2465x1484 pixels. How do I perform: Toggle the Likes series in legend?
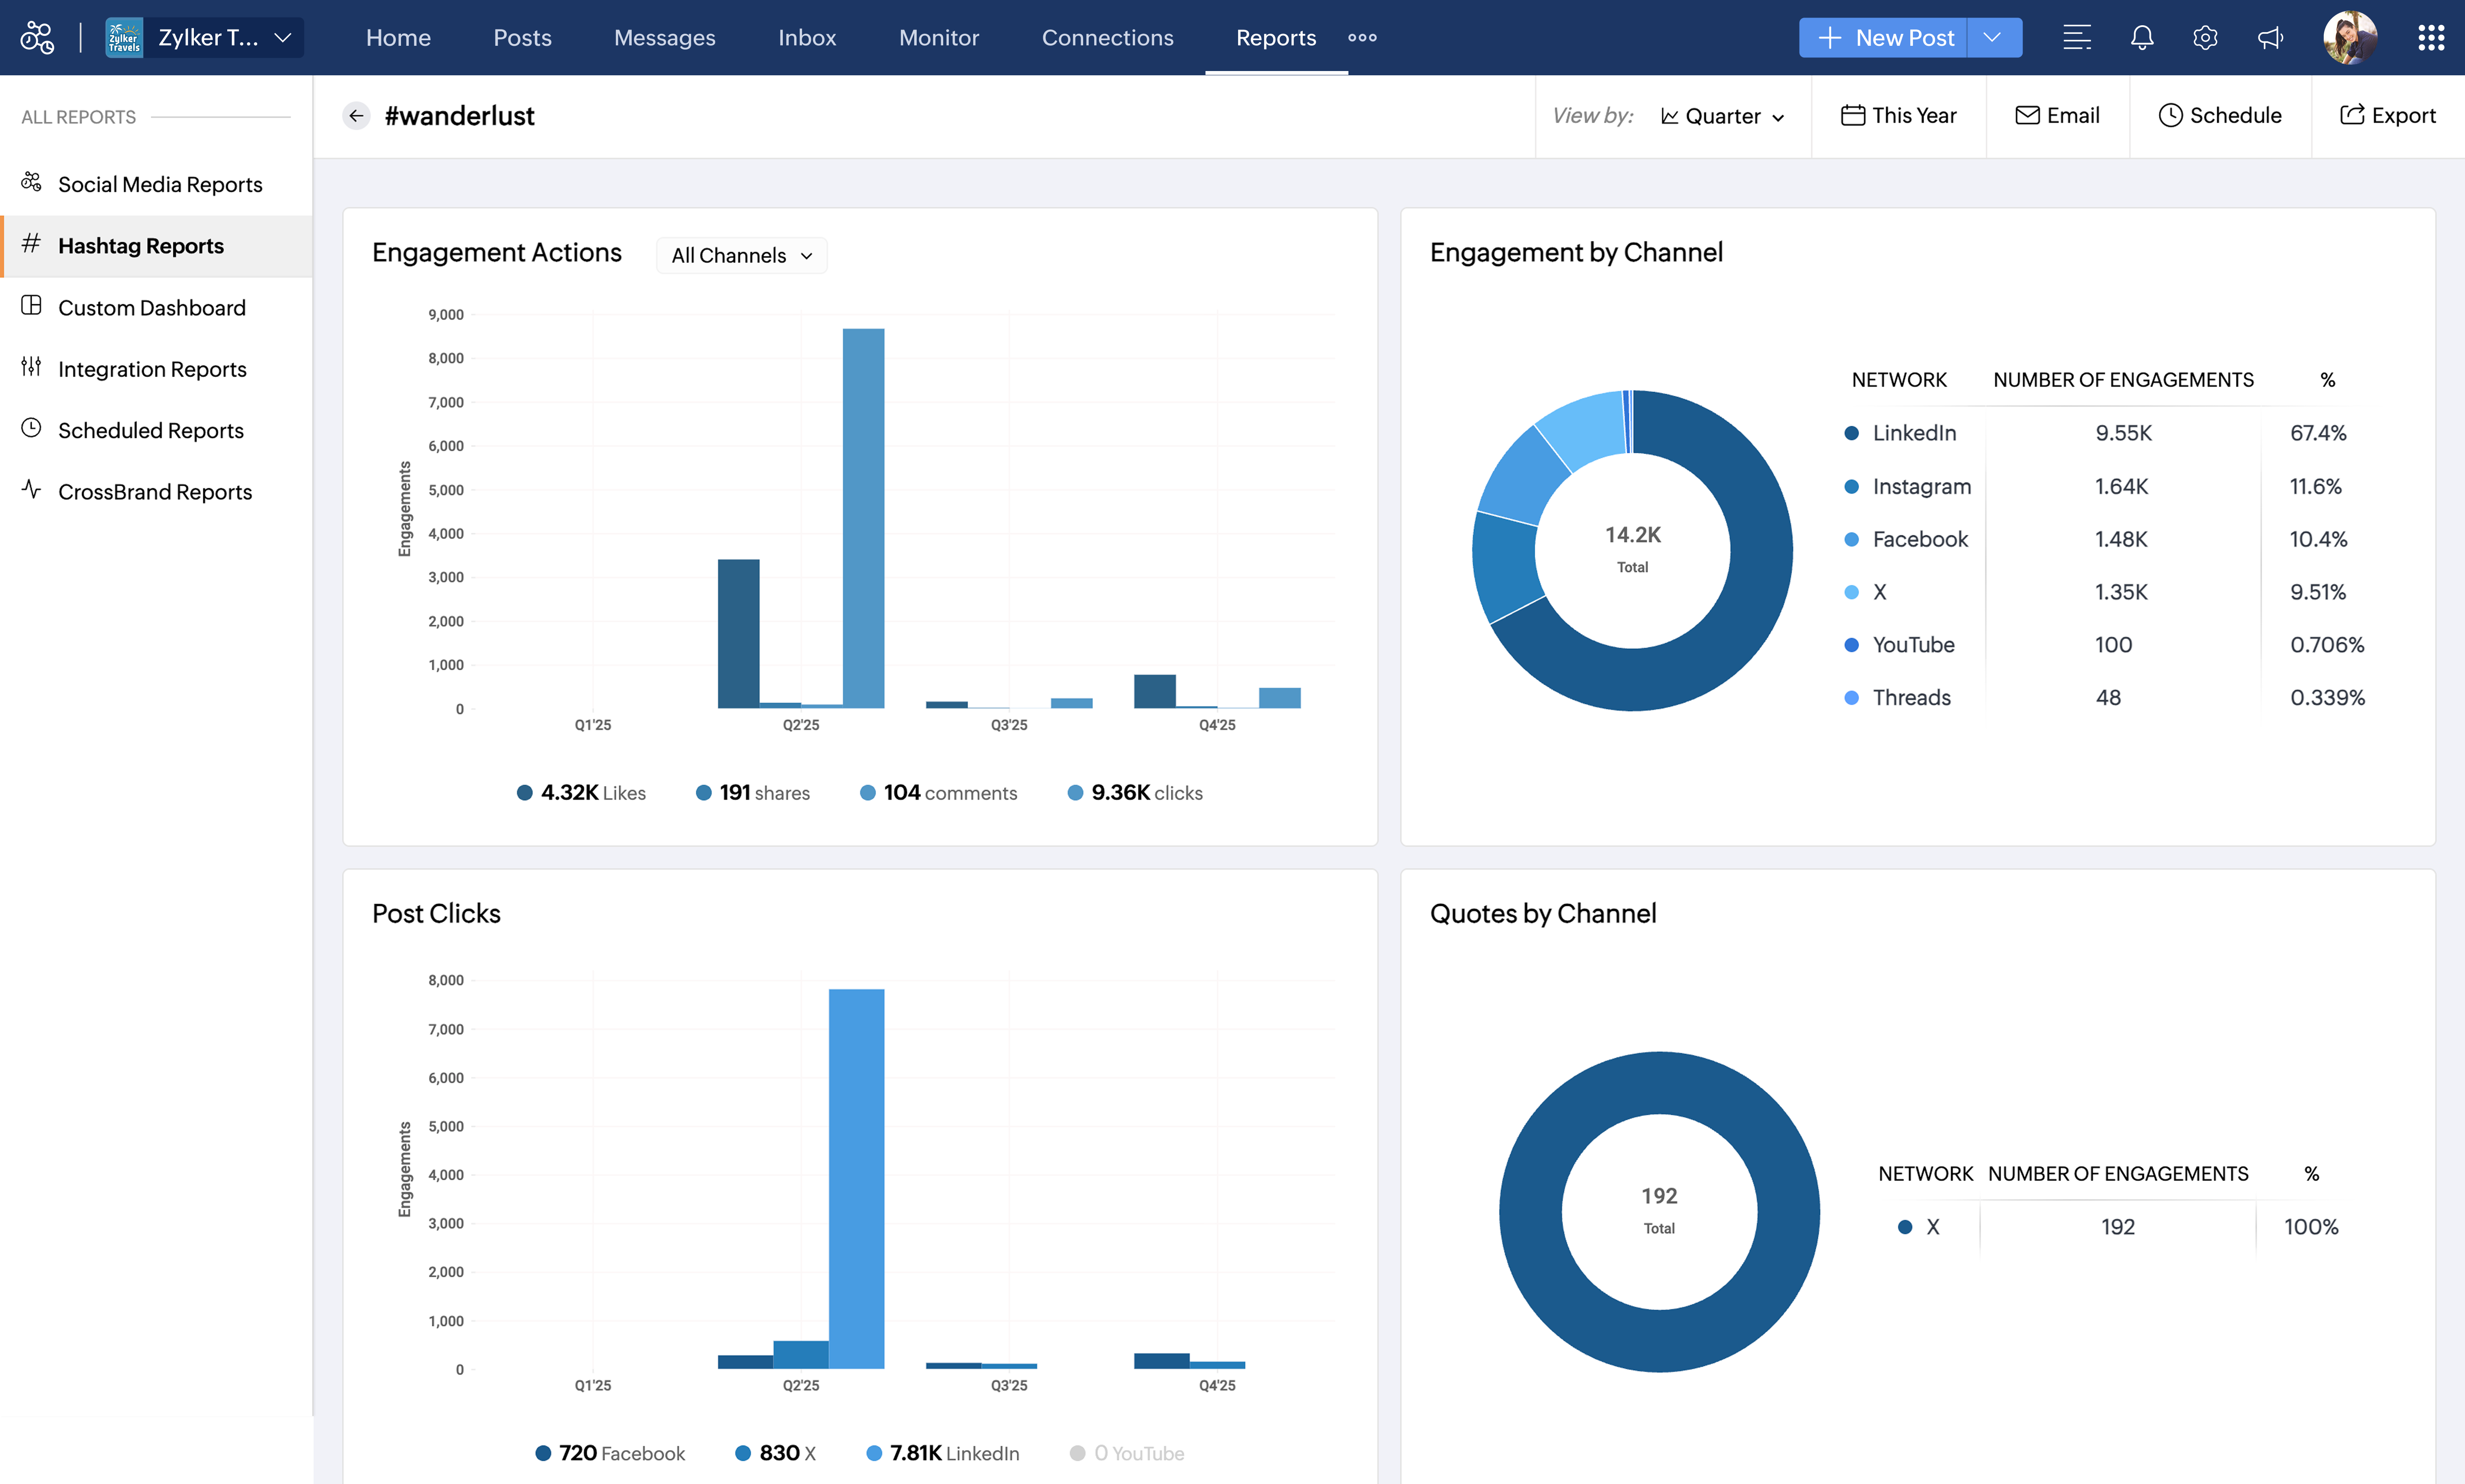[x=581, y=793]
